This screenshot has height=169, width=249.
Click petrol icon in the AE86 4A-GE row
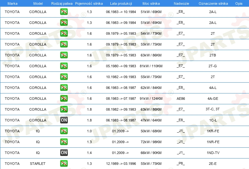[64, 99]
